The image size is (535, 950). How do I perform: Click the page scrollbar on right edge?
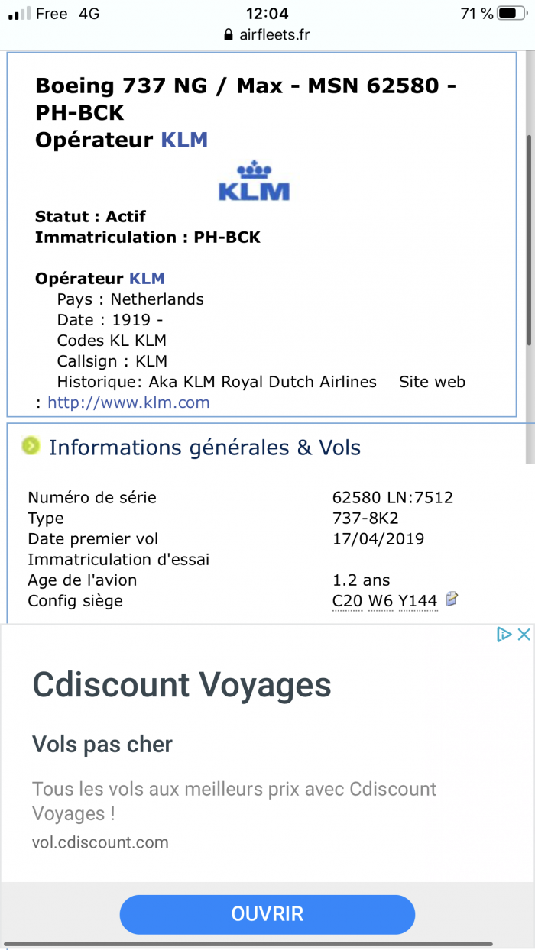[530, 237]
